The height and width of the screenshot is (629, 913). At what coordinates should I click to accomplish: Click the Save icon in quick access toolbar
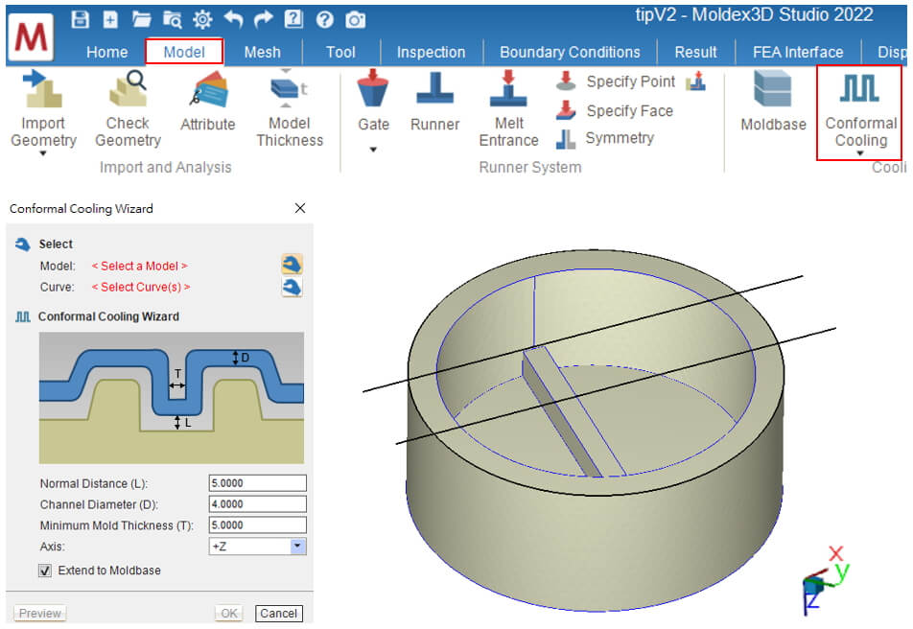pyautogui.click(x=80, y=19)
